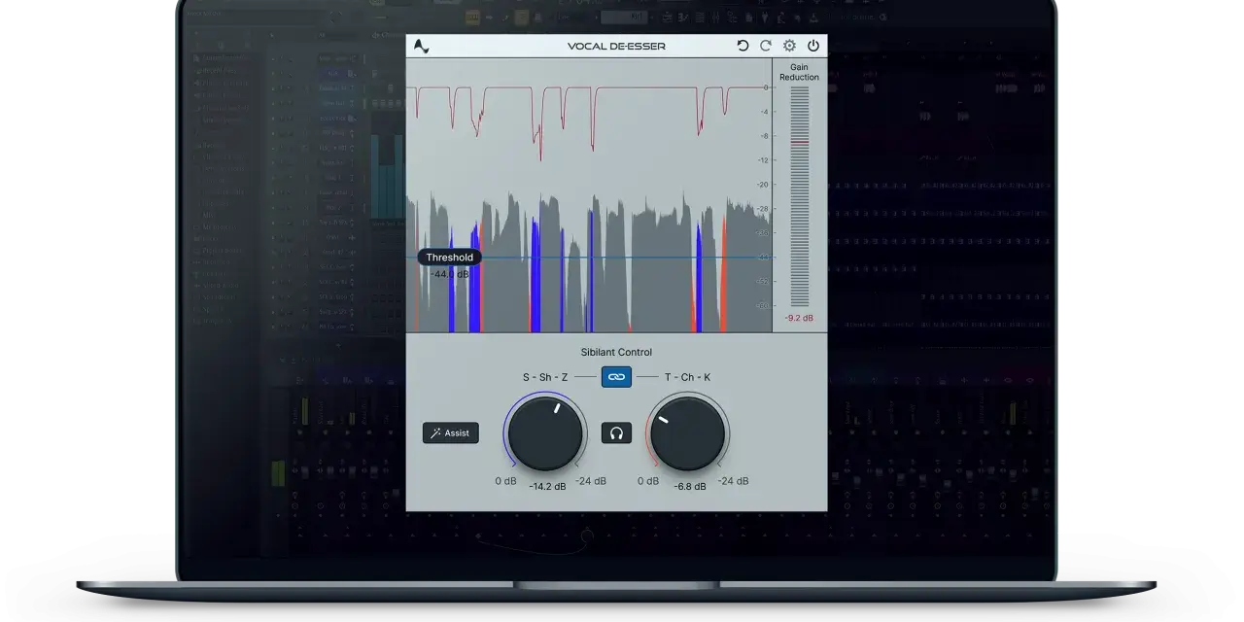Image resolution: width=1244 pixels, height=622 pixels.
Task: Toggle the plugin power bypass icon
Action: 813,46
